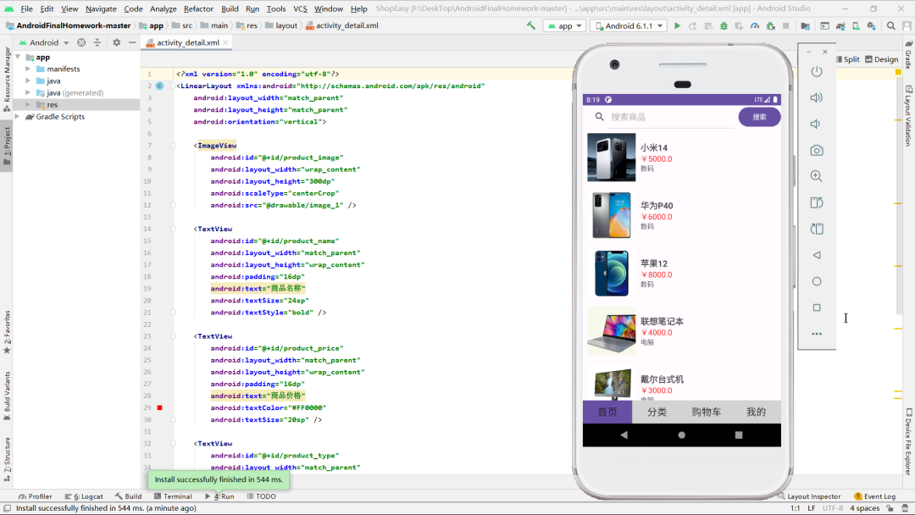
Task: Open Project panel settings gear
Action: (117, 42)
